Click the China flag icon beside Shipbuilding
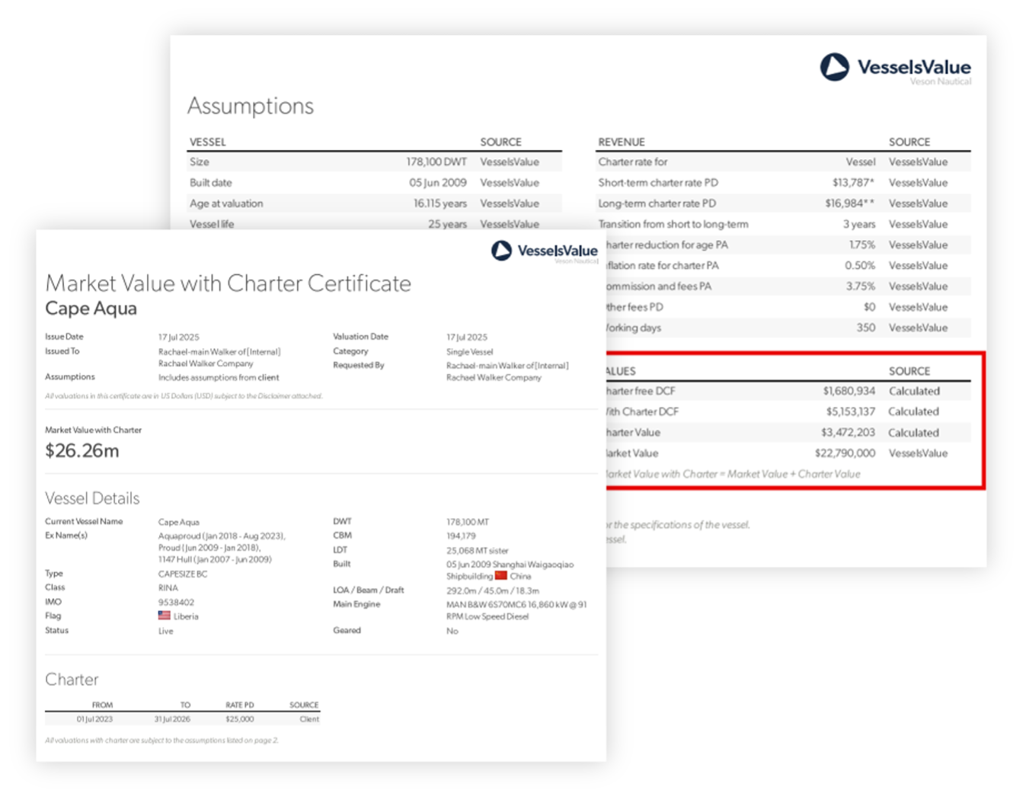The width and height of the screenshot is (1026, 803). click(500, 576)
